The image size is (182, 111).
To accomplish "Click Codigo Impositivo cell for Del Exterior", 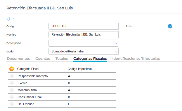I will pyautogui.click(x=91, y=104).
